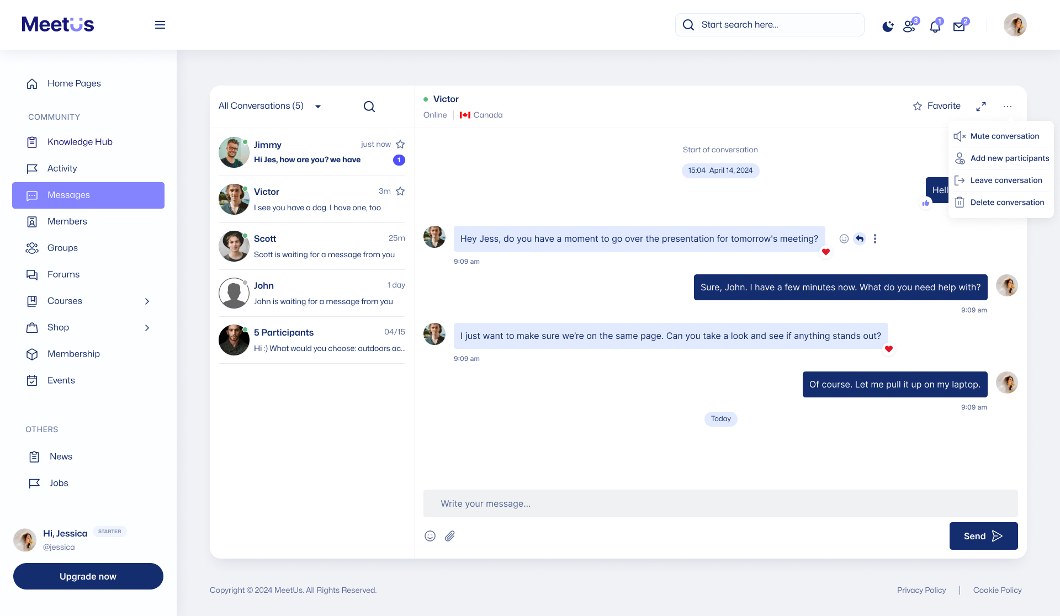
Task: Expand chat to fullscreen
Action: (x=981, y=106)
